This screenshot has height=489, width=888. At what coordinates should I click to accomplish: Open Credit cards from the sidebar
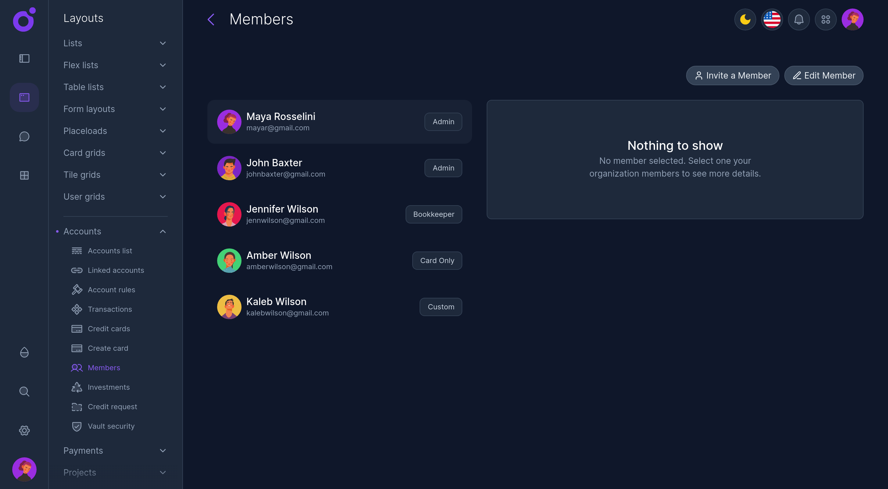pos(109,329)
